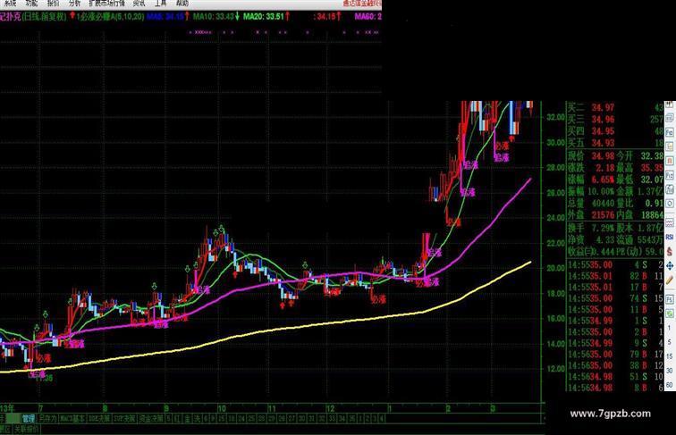Click the blue four-arrow move icon
The height and width of the screenshot is (435, 676).
coord(670,266)
